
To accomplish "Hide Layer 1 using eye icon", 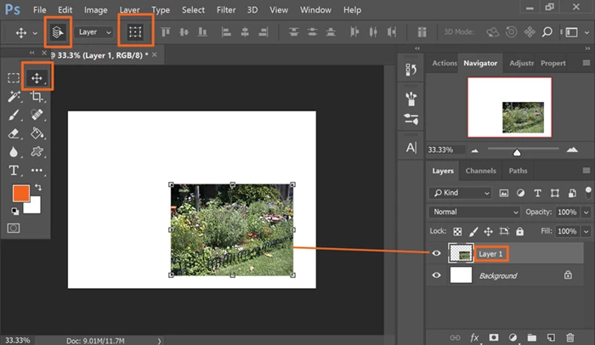I will 436,253.
